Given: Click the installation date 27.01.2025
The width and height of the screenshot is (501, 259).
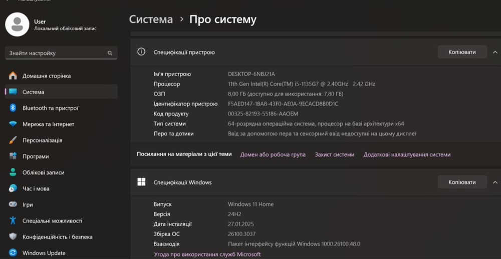Looking at the screenshot, I should (241, 224).
